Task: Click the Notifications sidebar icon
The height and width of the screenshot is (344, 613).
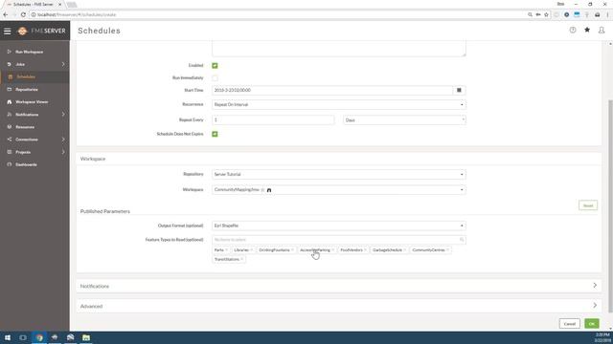Action: [10, 115]
